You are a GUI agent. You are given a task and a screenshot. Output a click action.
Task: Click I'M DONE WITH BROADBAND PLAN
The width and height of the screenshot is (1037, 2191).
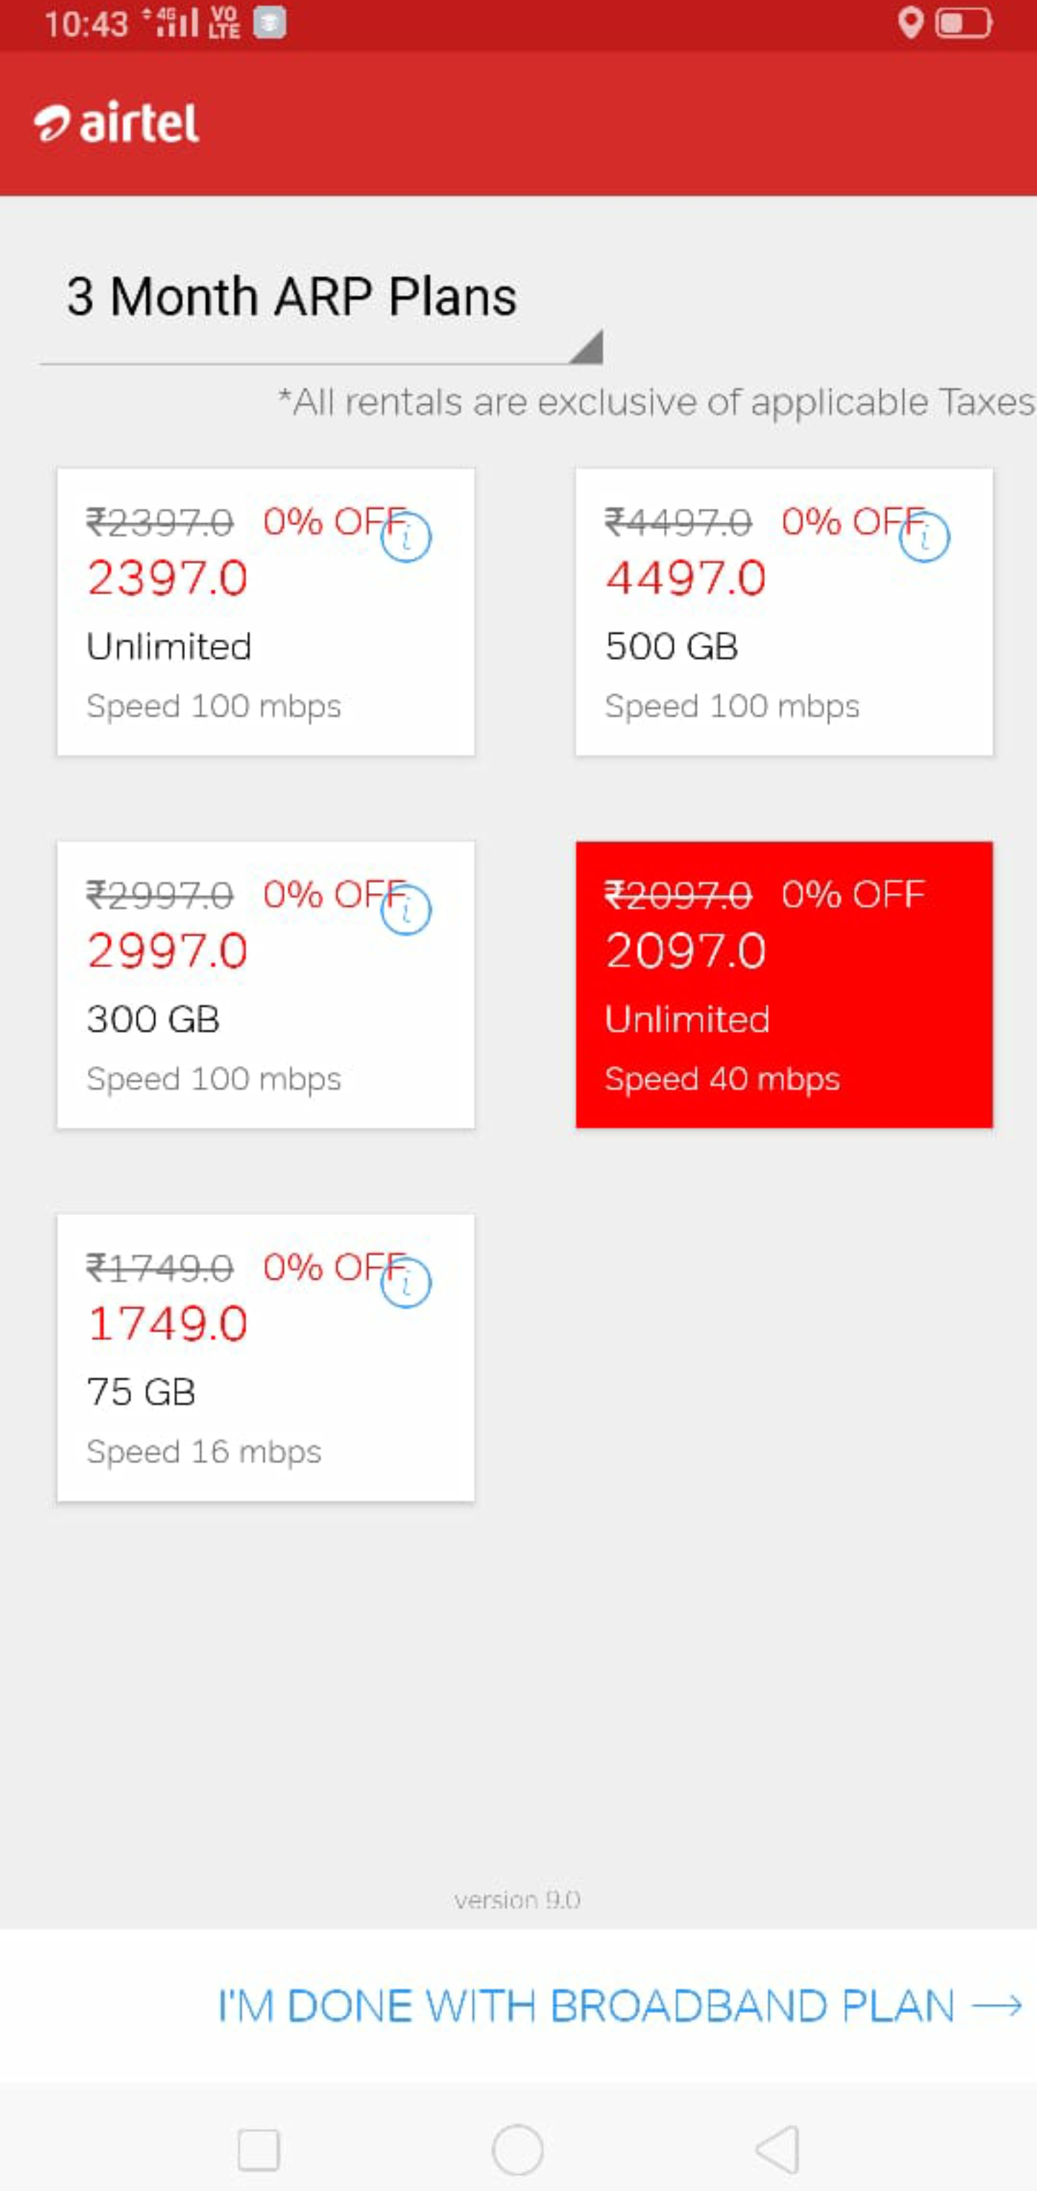[x=586, y=2006]
